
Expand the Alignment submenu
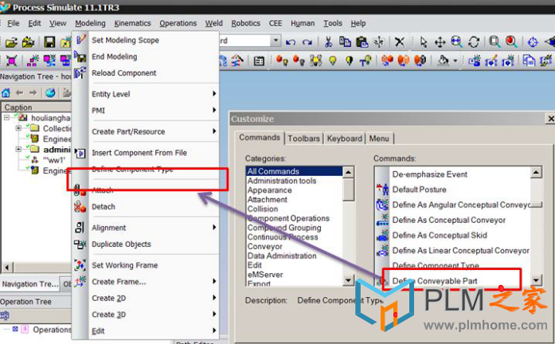[x=145, y=228]
